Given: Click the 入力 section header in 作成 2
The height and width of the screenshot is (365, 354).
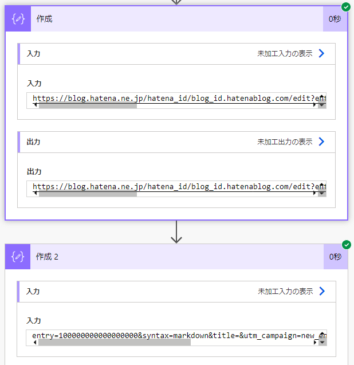Looking at the screenshot, I should 176,292.
